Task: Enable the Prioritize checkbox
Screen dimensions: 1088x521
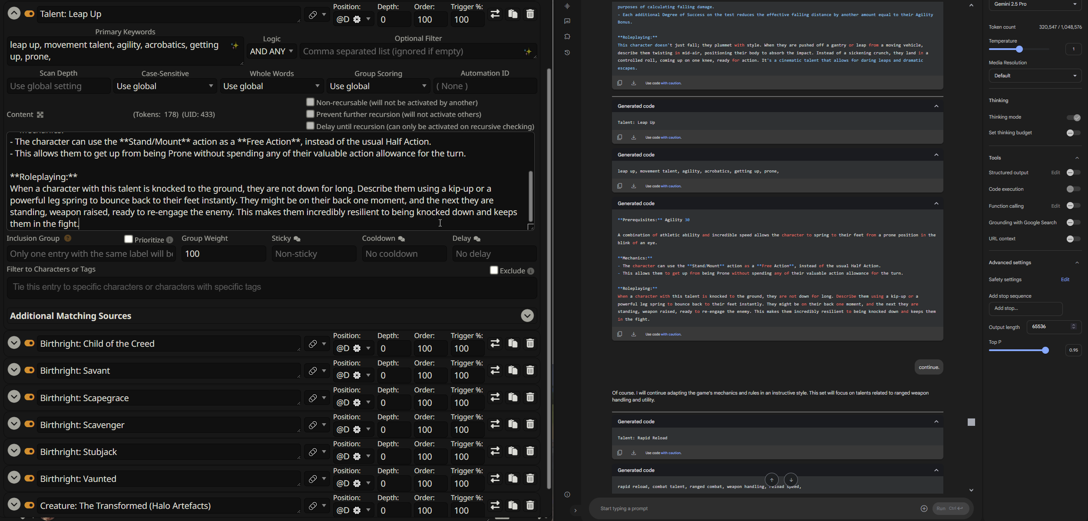Action: pyautogui.click(x=128, y=239)
